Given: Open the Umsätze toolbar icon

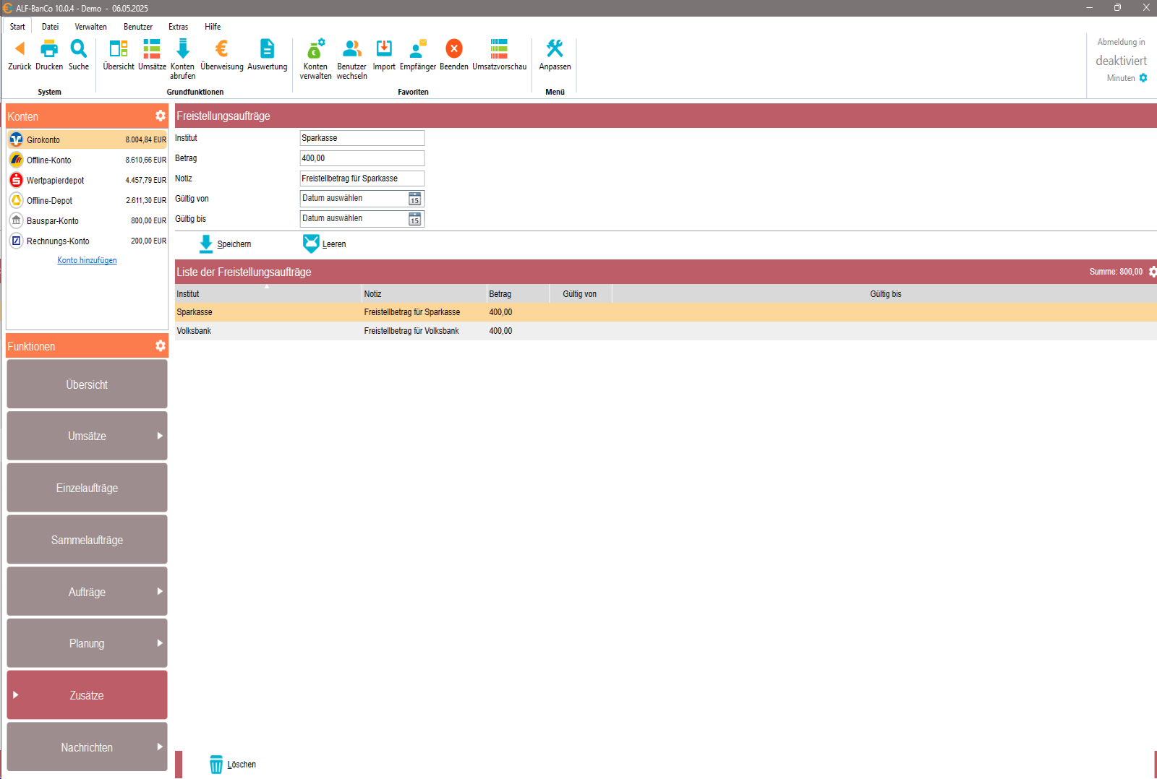Looking at the screenshot, I should coord(152,48).
